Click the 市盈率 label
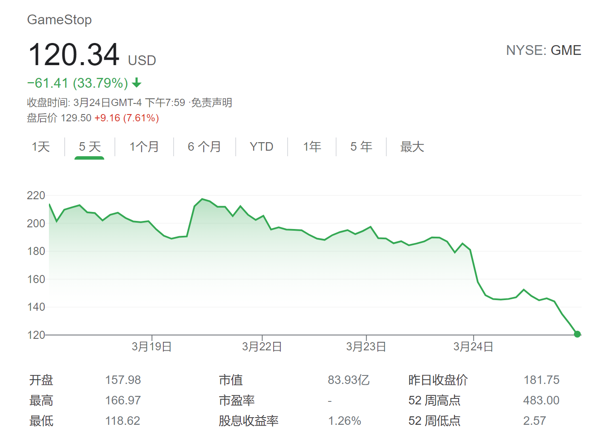The width and height of the screenshot is (605, 441). tap(237, 400)
